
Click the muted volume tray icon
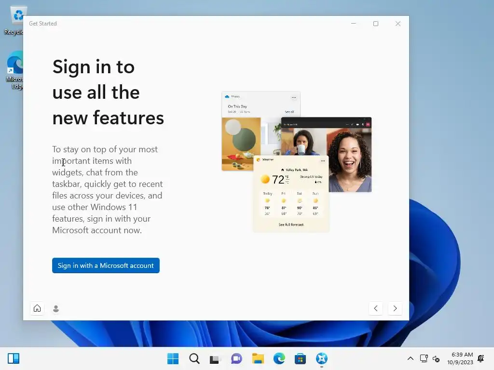[x=436, y=358]
